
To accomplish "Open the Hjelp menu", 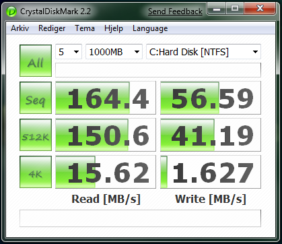I will pos(114,28).
